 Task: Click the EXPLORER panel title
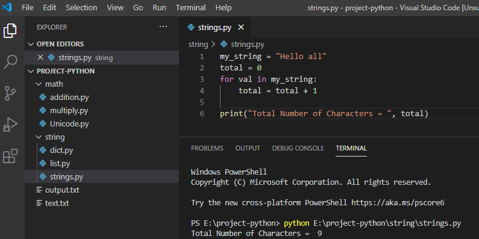pyautogui.click(x=52, y=27)
